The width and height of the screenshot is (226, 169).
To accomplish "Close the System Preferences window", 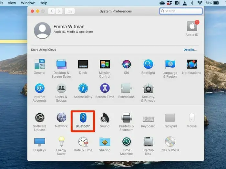I will 32,11.
